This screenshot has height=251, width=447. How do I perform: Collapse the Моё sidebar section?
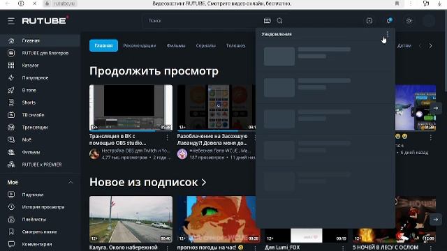[x=71, y=182]
